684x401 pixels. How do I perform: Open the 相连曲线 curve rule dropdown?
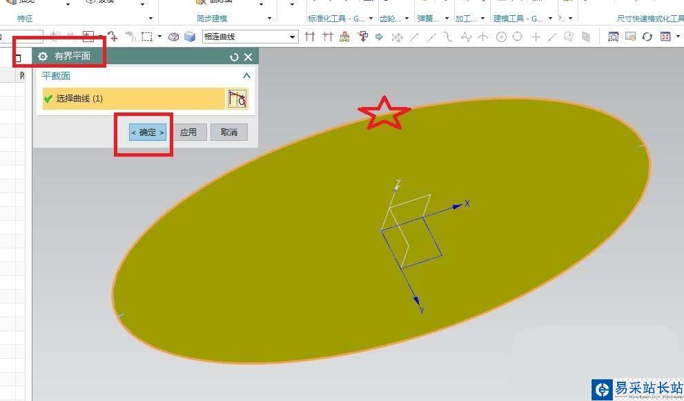292,37
